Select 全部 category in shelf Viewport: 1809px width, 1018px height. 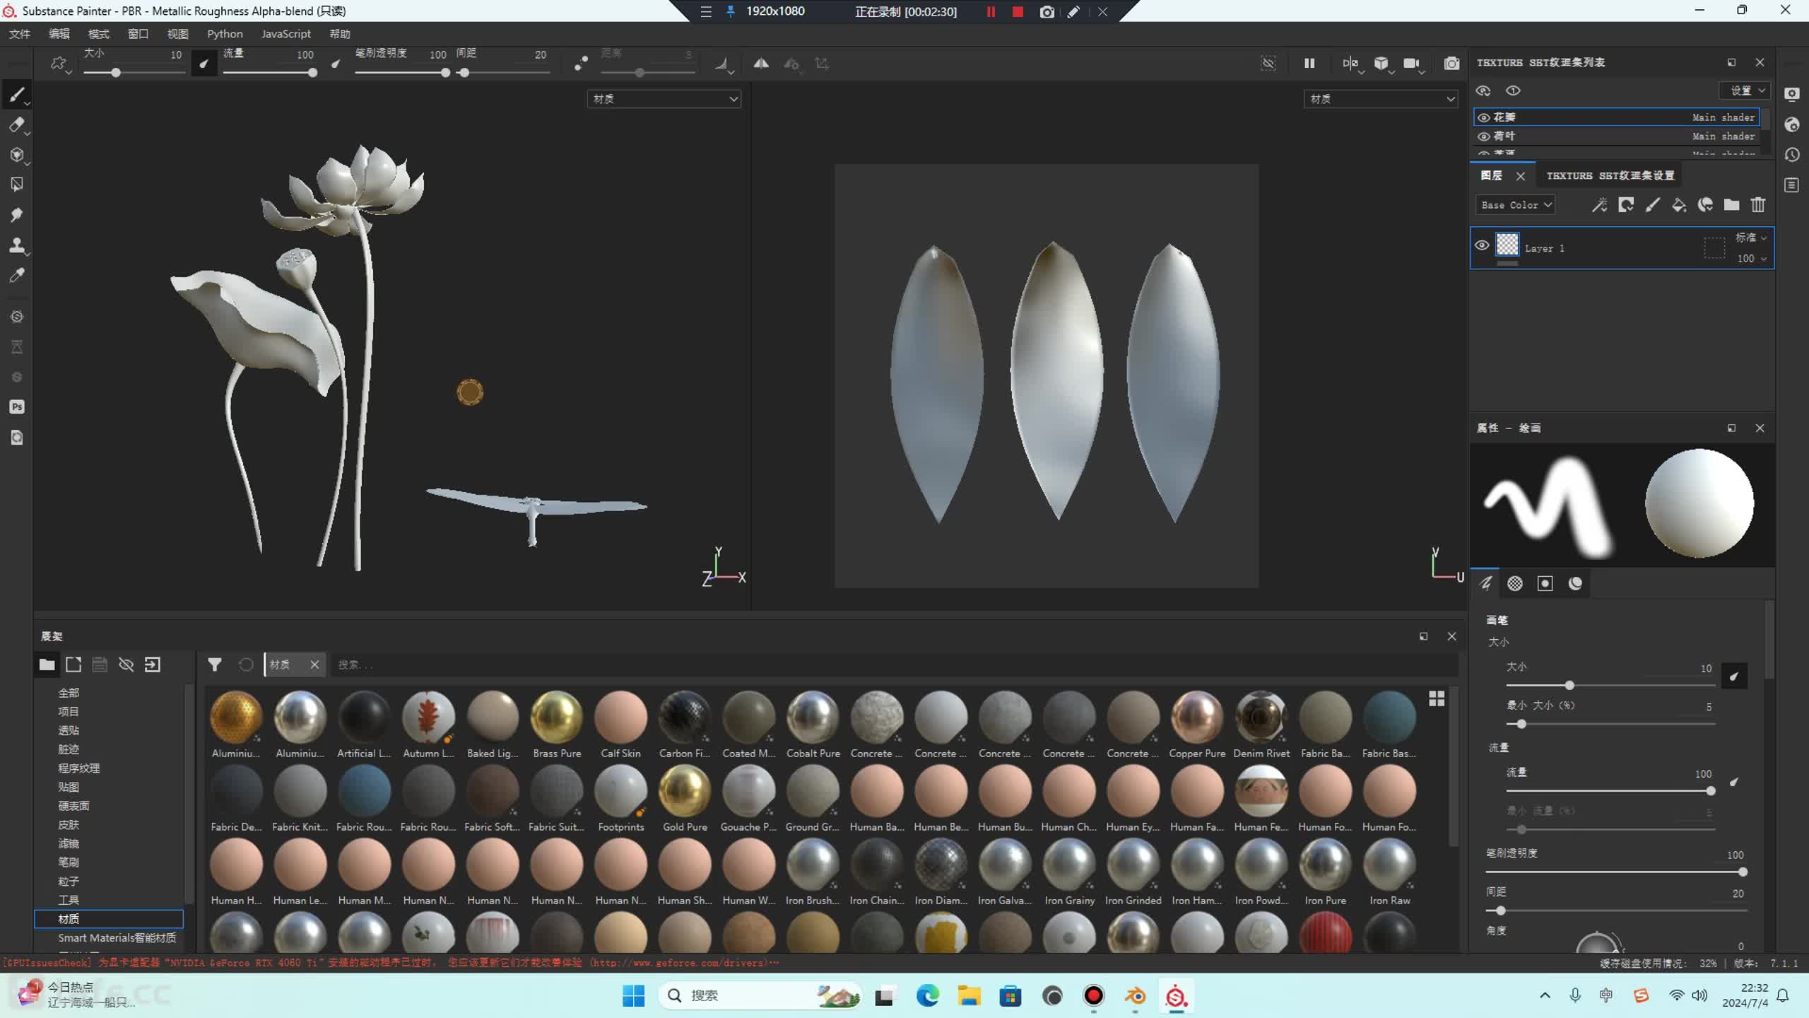pos(69,693)
